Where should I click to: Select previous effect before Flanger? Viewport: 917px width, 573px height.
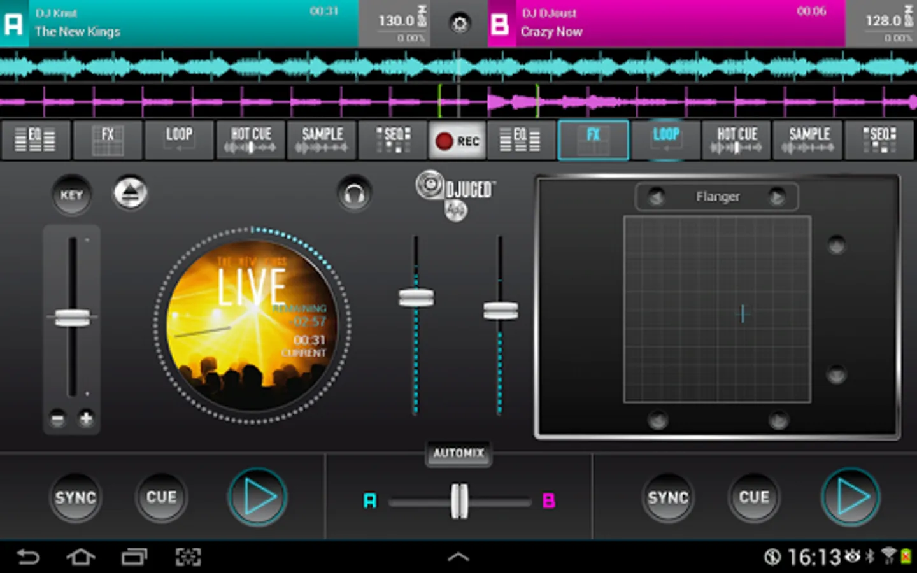(657, 197)
